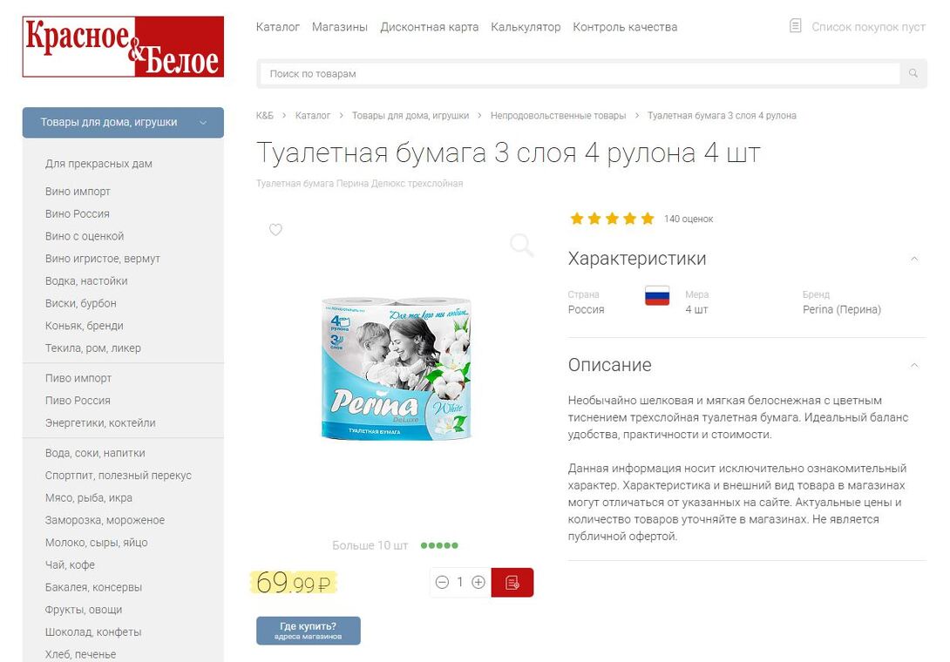This screenshot has height=662, width=950.
Task: Click the search magnifier icon in search bar
Action: click(913, 73)
